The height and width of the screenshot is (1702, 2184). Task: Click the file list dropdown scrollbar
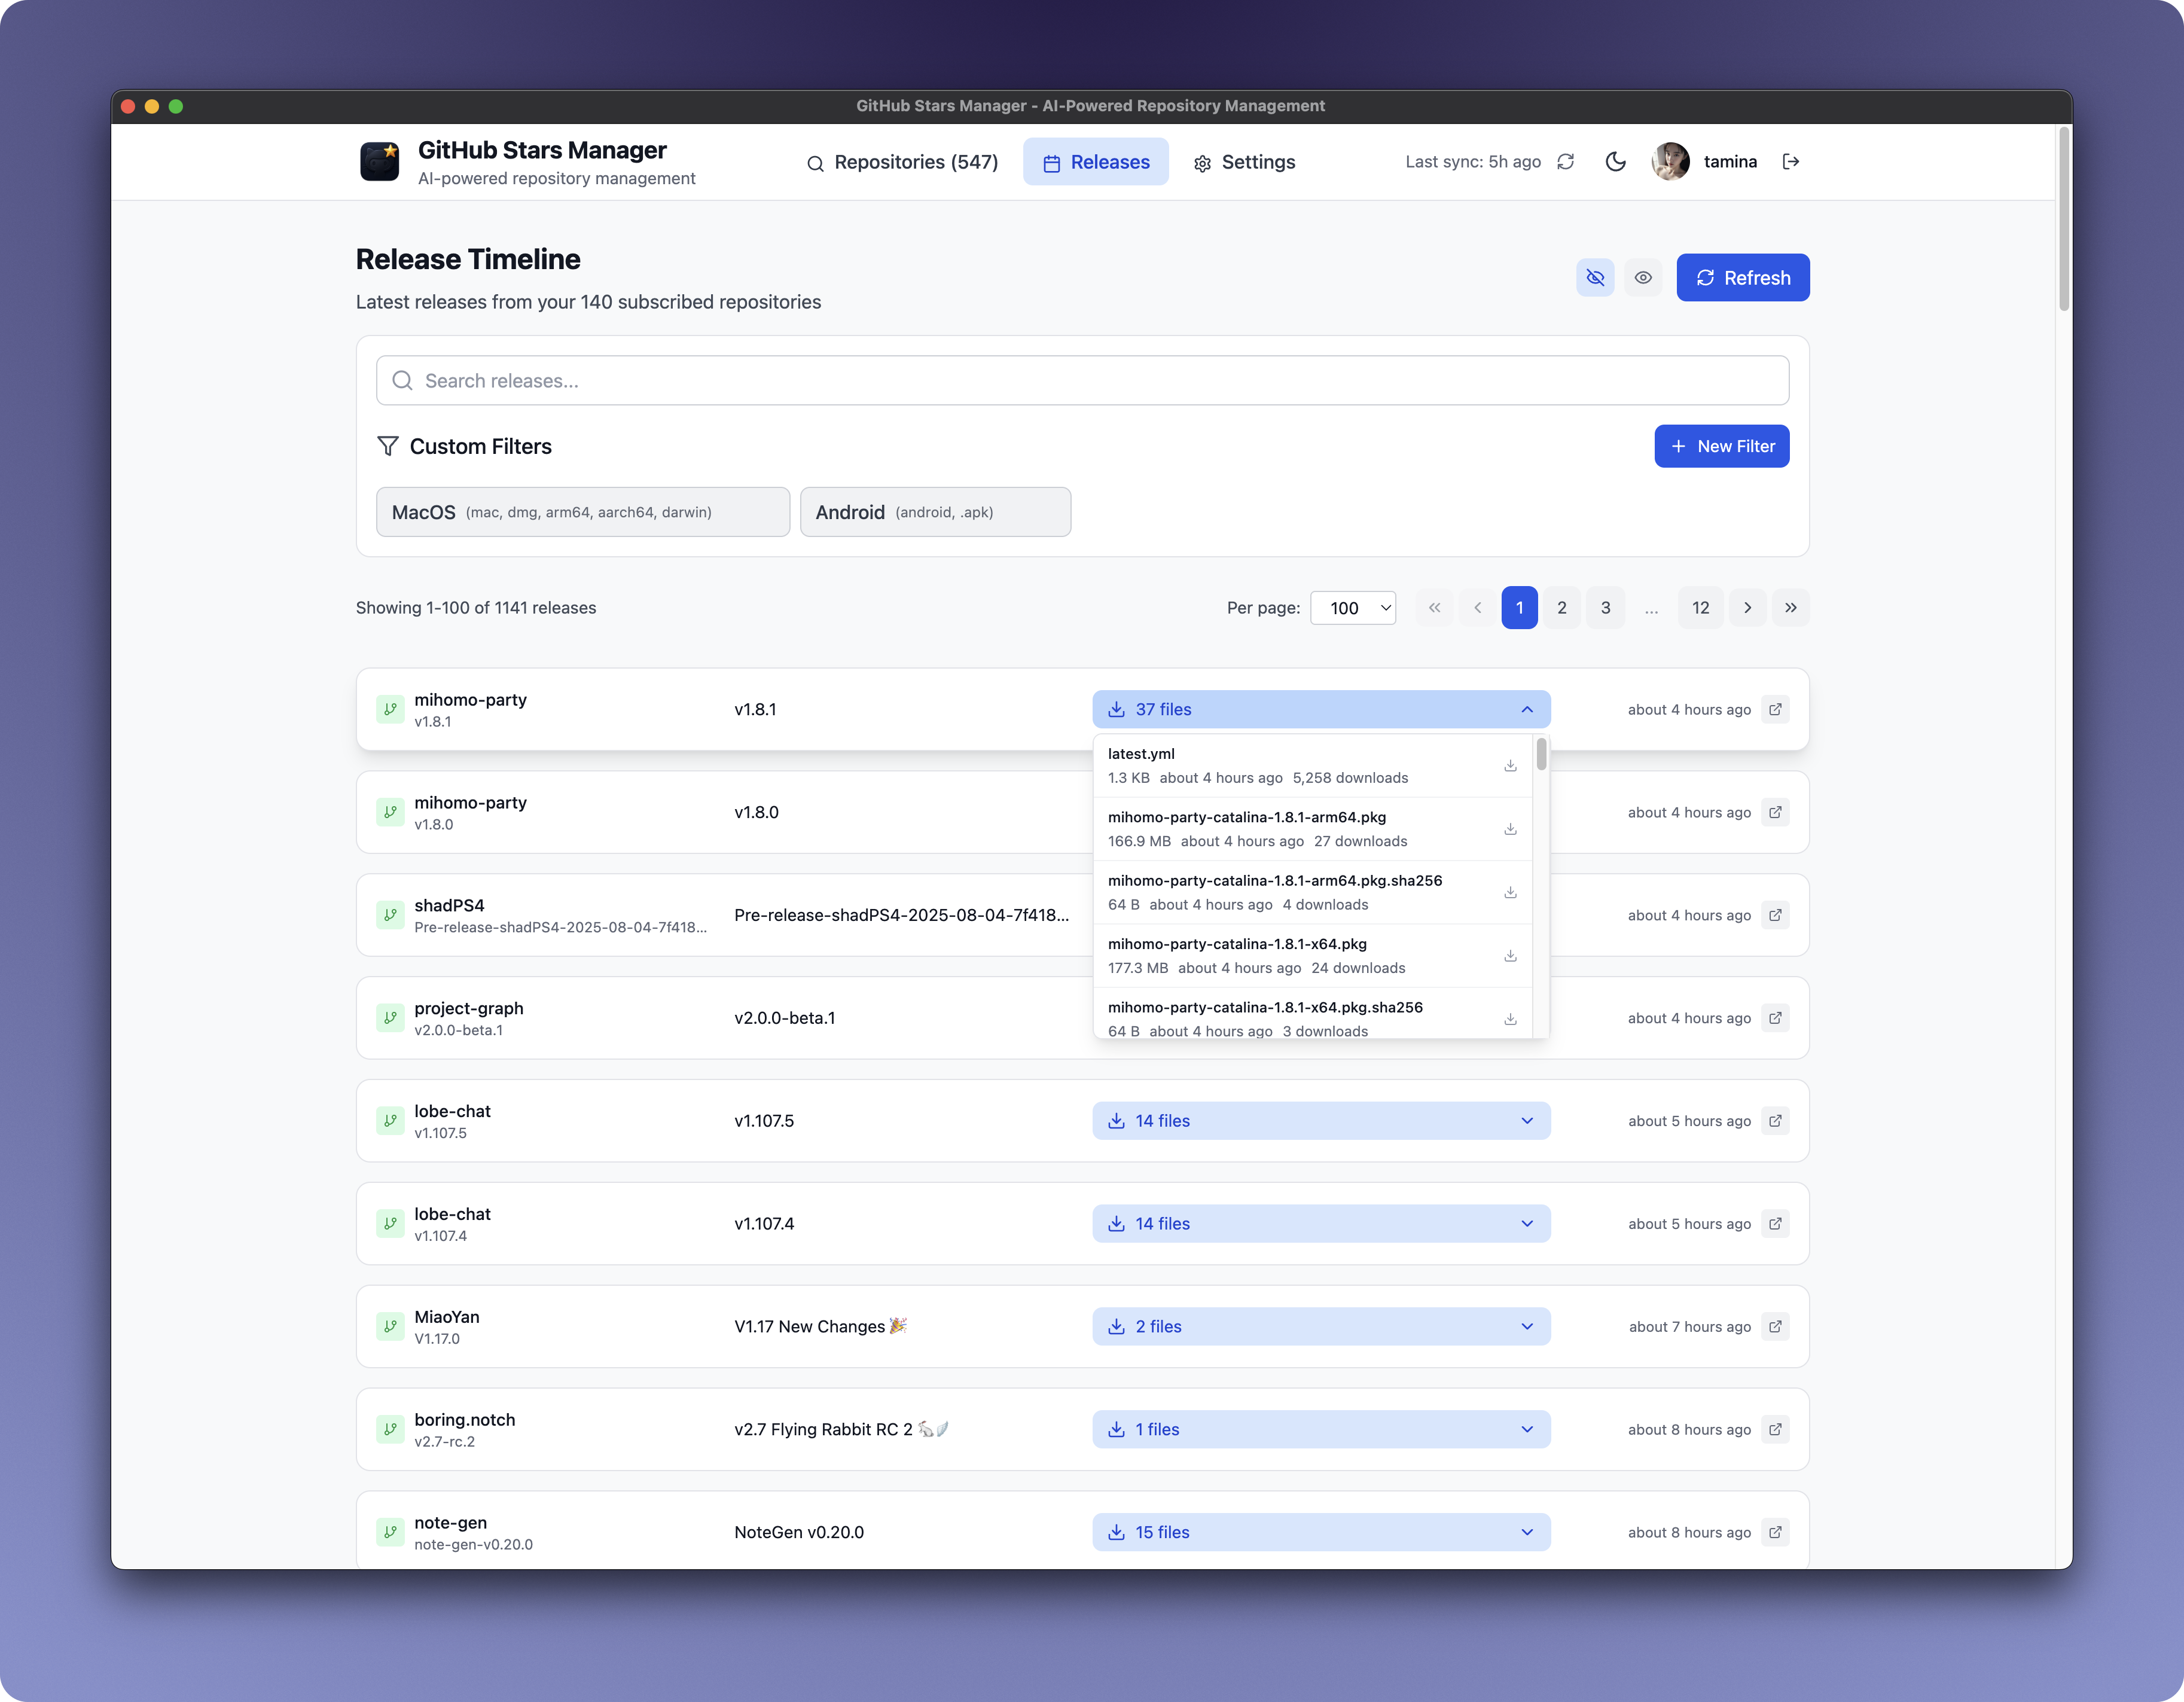pos(1541,754)
